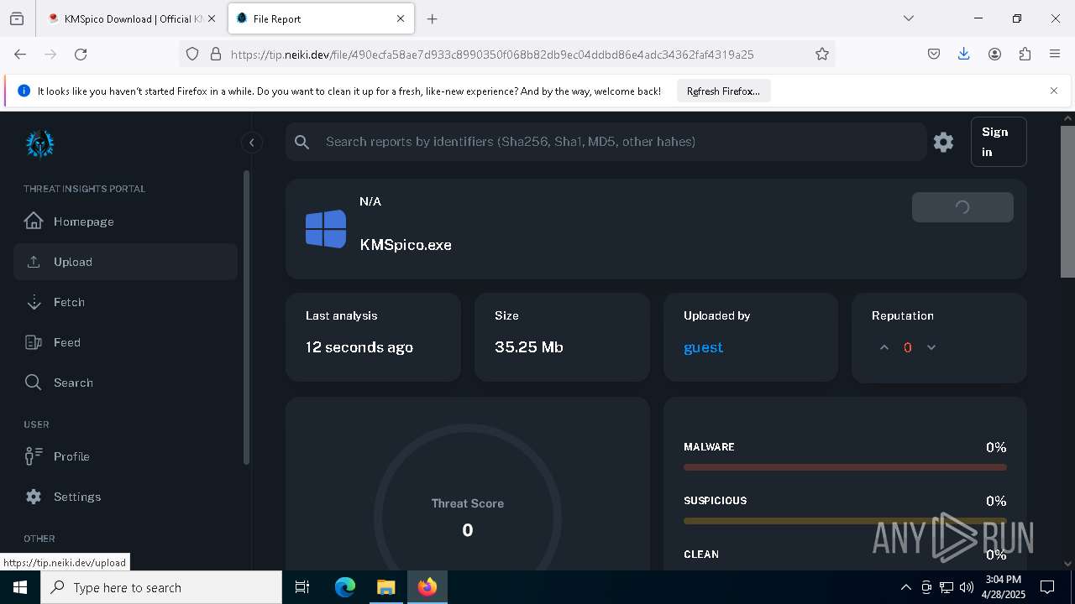1075x604 pixels.
Task: Open Search in the sidebar
Action: [126, 383]
